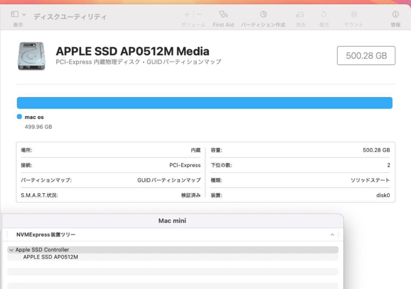Viewport: 411px width, 289px height.
Task: Click the GUIDパーティションマップ table value
Action: click(169, 180)
